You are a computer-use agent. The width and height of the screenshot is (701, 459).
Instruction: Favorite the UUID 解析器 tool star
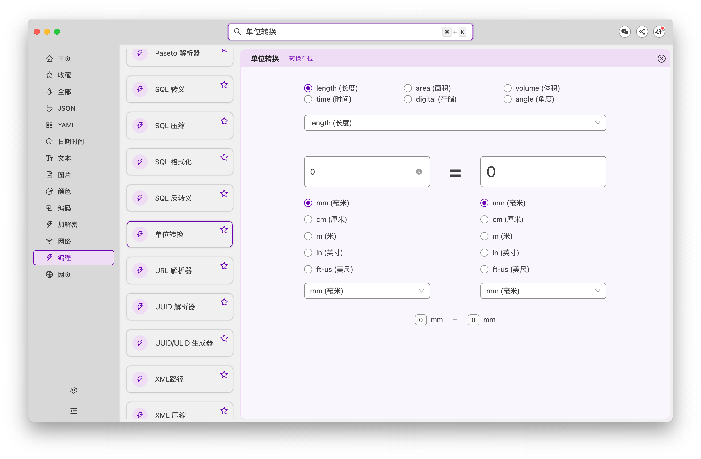[224, 302]
